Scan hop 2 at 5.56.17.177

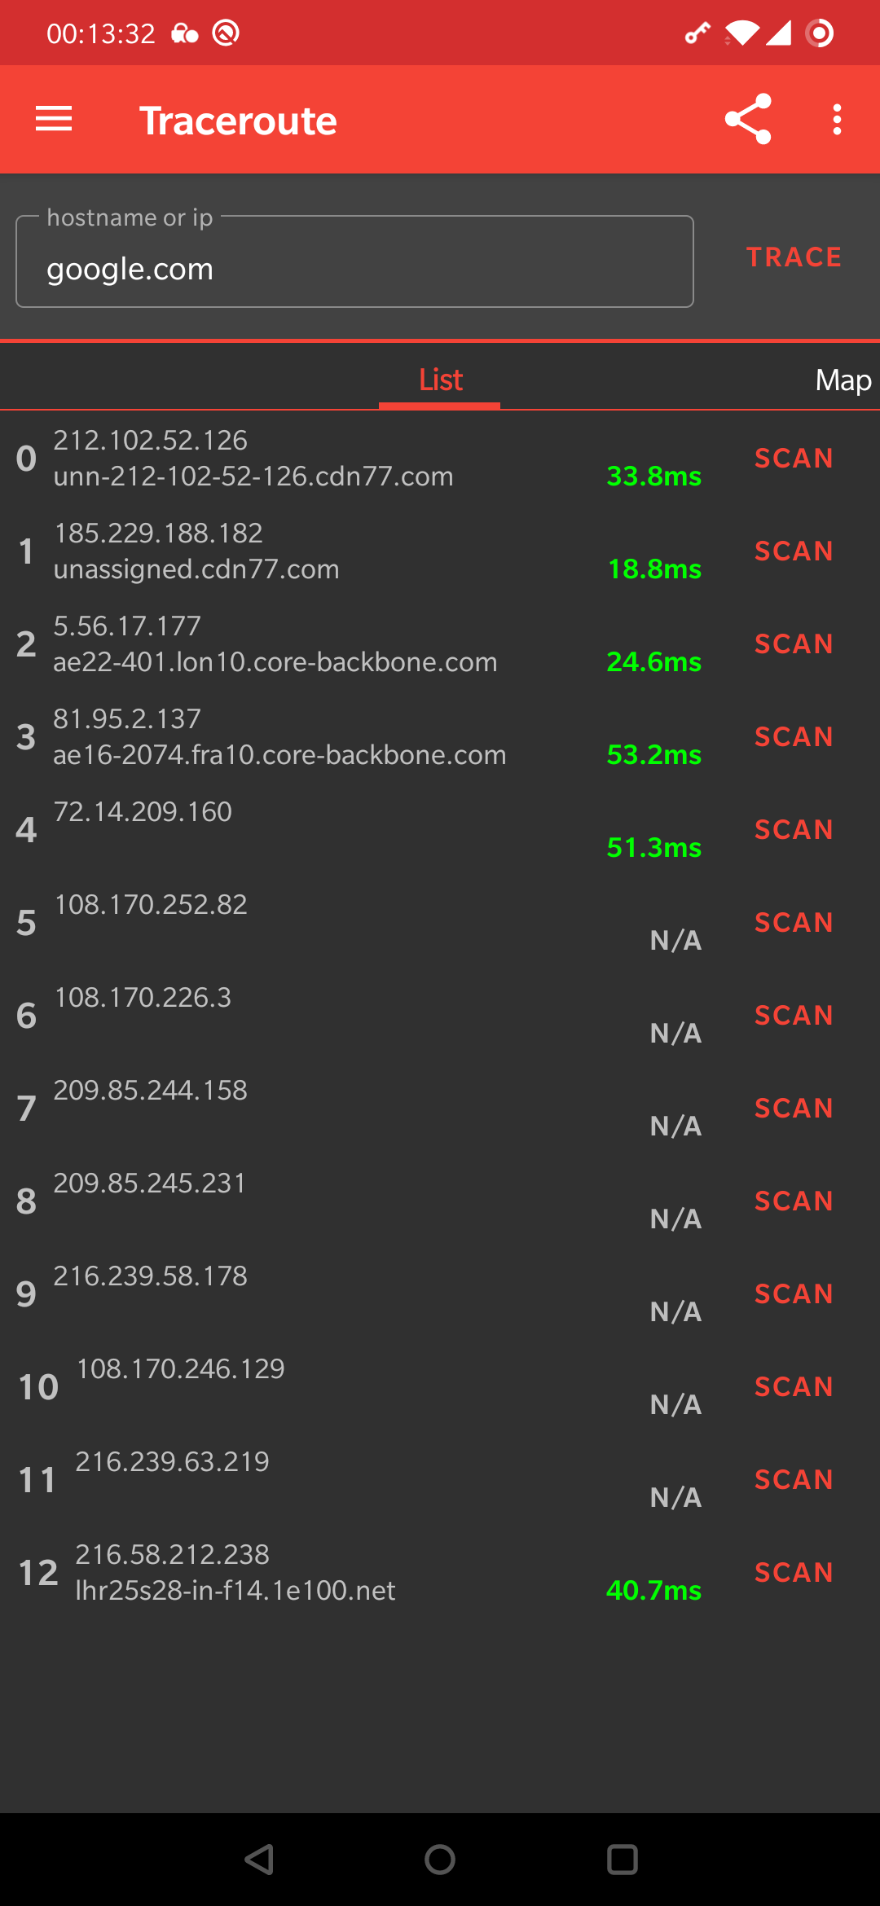tap(794, 644)
